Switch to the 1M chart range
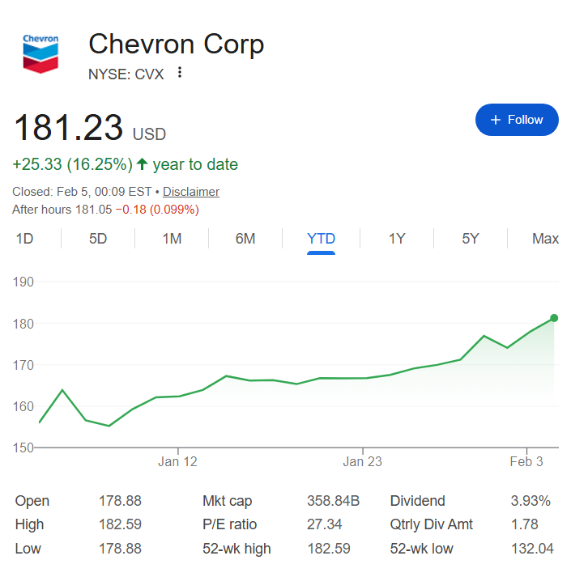 coord(172,239)
